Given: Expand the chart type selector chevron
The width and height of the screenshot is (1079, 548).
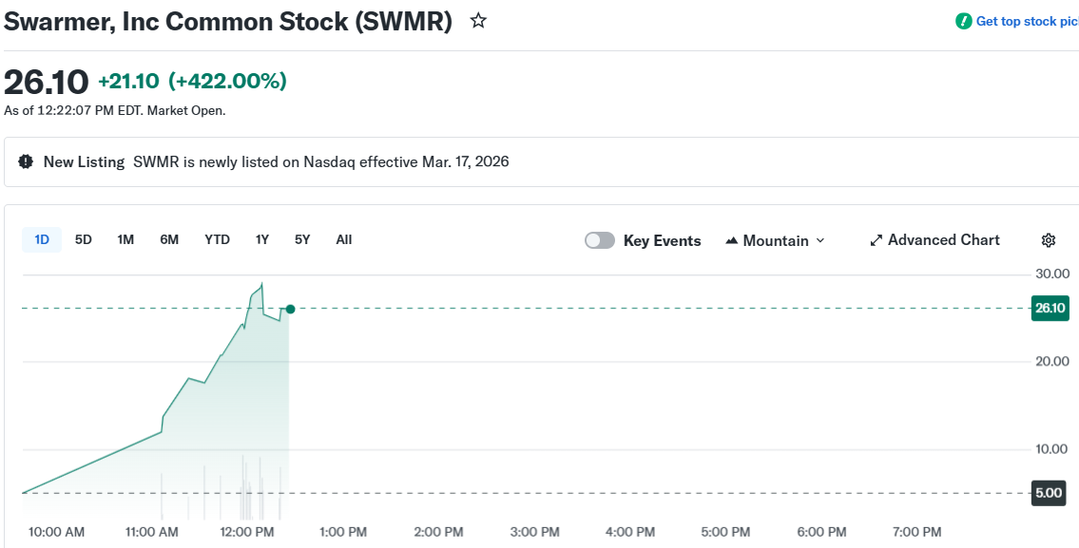Looking at the screenshot, I should [819, 240].
